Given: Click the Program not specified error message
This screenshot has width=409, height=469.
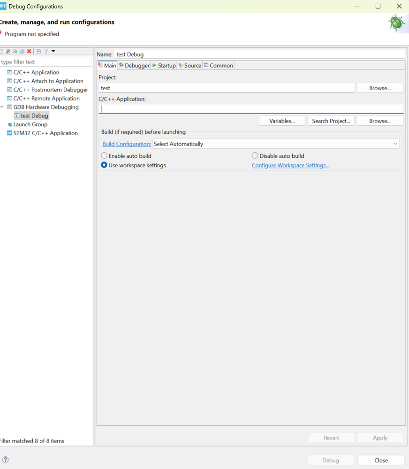Looking at the screenshot, I should click(32, 34).
